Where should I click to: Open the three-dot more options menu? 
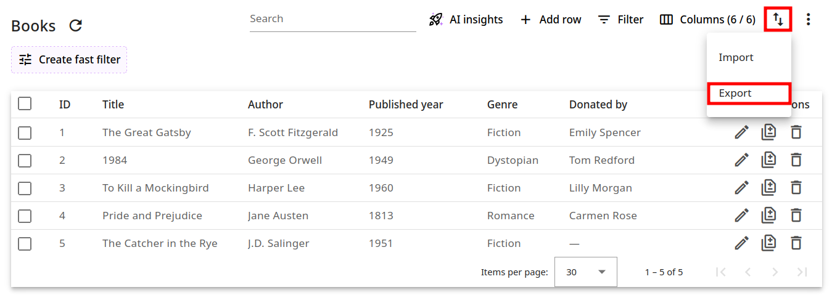coord(808,20)
